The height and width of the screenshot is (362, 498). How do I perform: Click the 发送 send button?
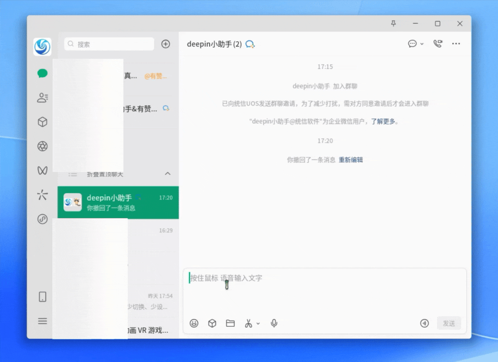(x=449, y=323)
